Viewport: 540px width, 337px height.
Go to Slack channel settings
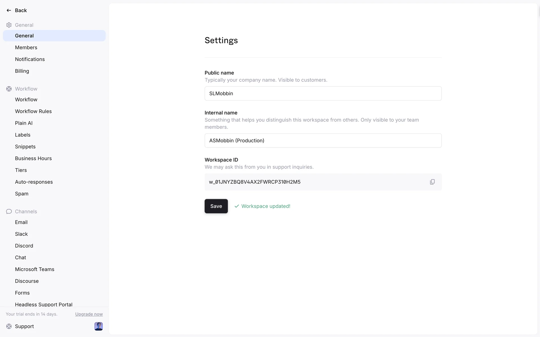point(21,234)
